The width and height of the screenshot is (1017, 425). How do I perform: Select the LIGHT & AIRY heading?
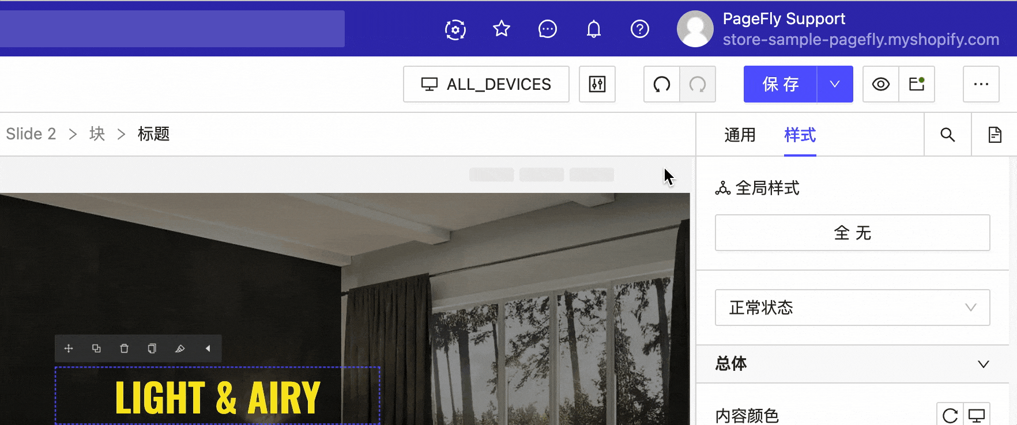[x=217, y=397]
